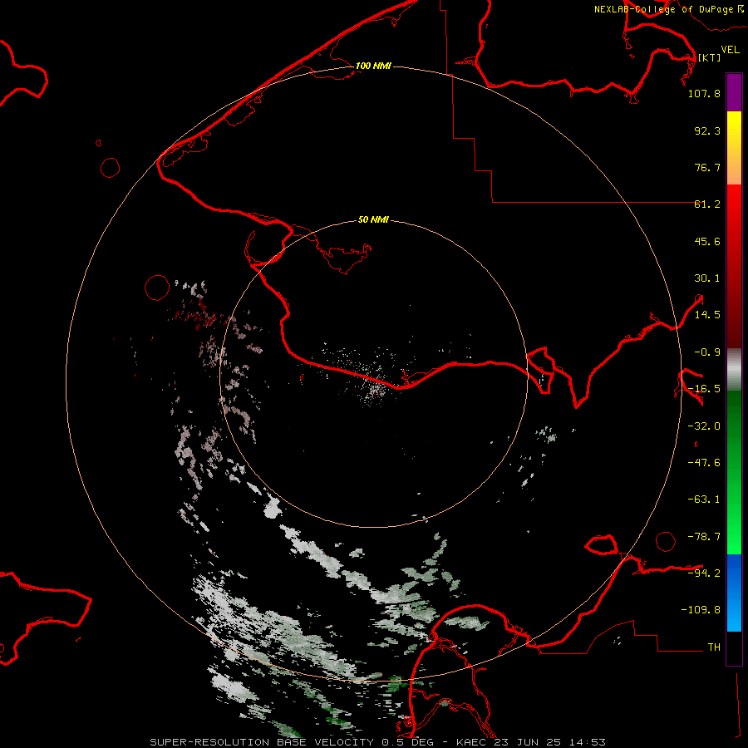Image resolution: width=748 pixels, height=748 pixels.
Task: Click the green segment of the color bar
Action: click(734, 472)
